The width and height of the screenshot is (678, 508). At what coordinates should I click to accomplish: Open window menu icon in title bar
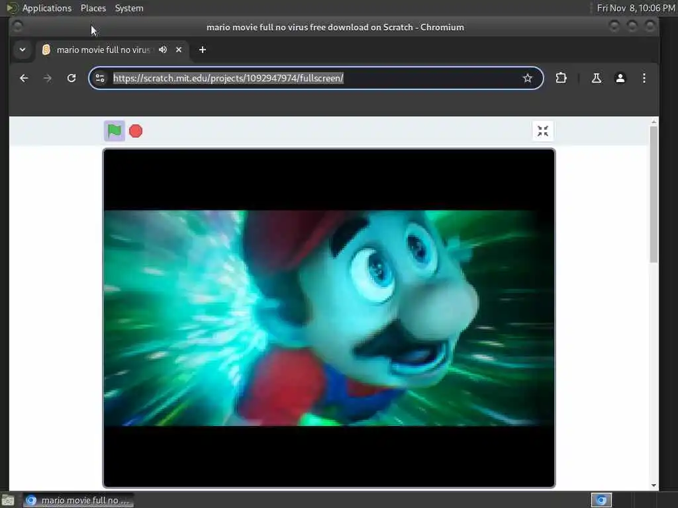tap(18, 26)
